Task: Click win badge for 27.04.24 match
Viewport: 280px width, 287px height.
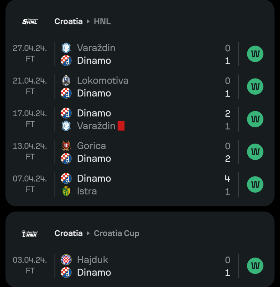Action: 255,54
